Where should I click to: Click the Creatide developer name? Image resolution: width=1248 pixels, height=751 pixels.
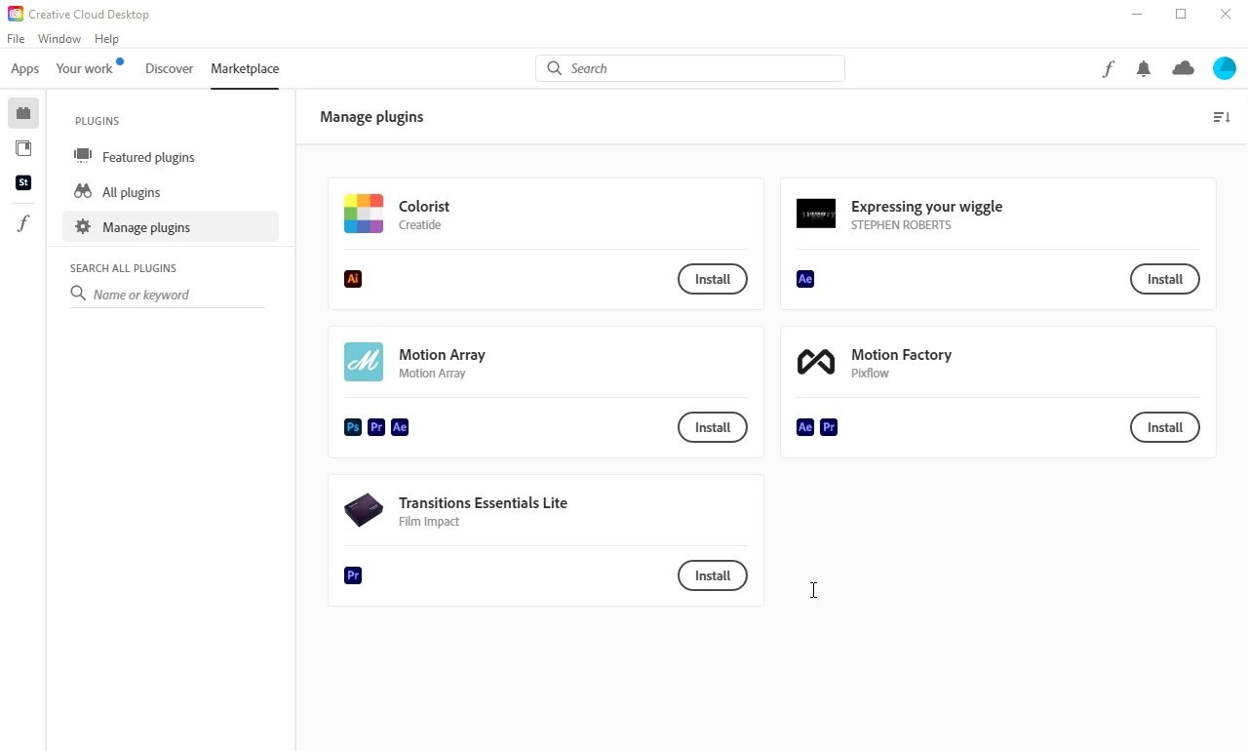tap(420, 225)
